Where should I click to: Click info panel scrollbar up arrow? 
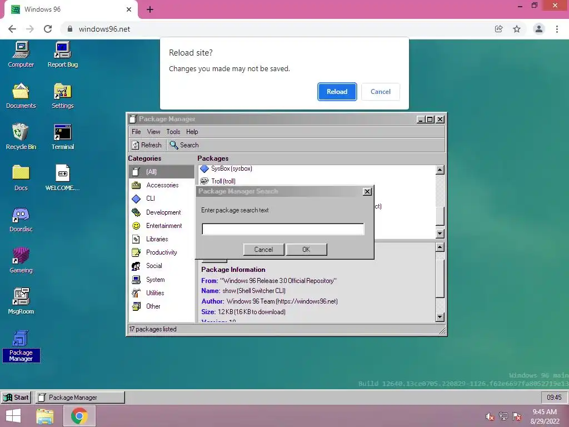[440, 247]
